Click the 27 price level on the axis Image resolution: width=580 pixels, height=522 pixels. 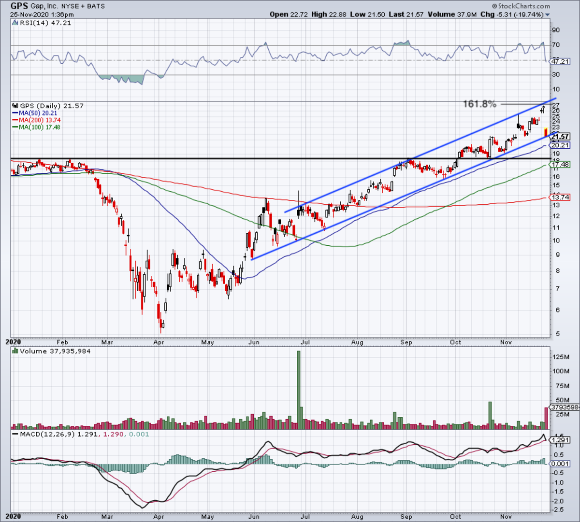556,105
